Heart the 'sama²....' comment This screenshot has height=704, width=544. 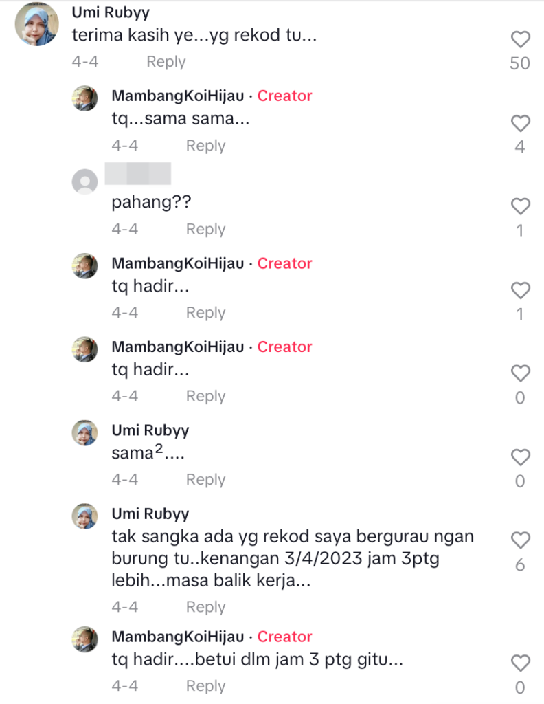[x=521, y=457]
